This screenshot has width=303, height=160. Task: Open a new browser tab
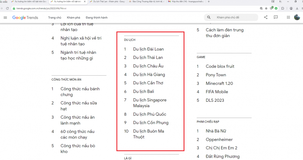pyautogui.click(x=209, y=2)
